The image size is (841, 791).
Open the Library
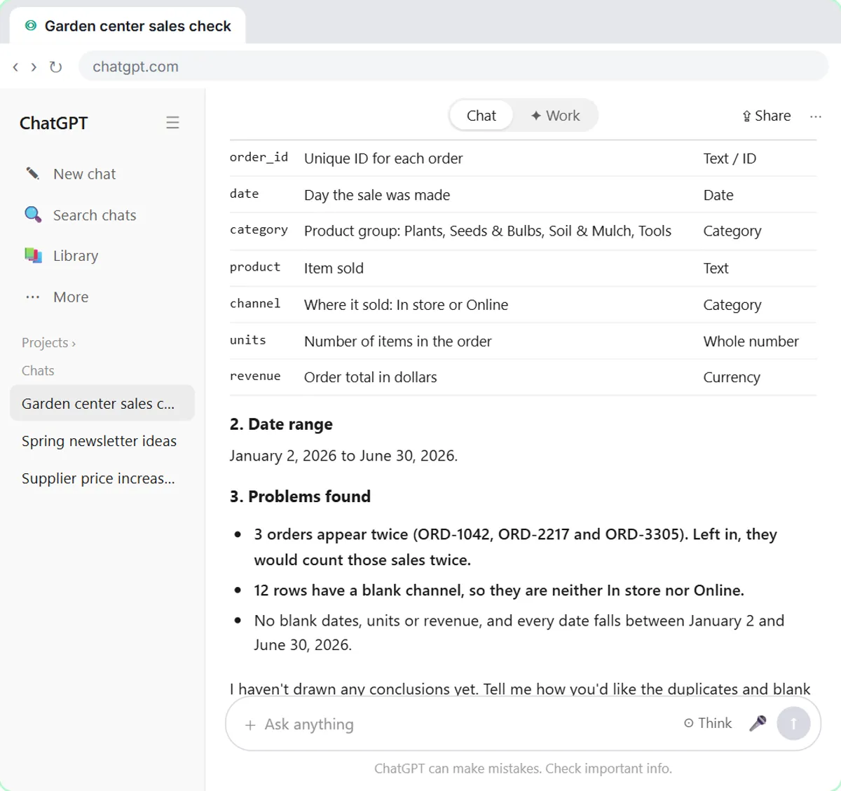[76, 256]
